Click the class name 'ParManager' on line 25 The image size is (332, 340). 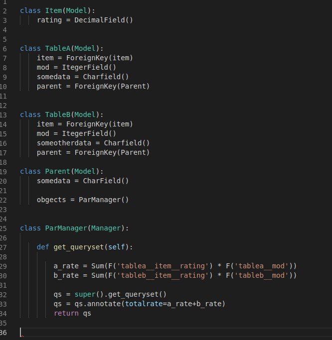66,228
